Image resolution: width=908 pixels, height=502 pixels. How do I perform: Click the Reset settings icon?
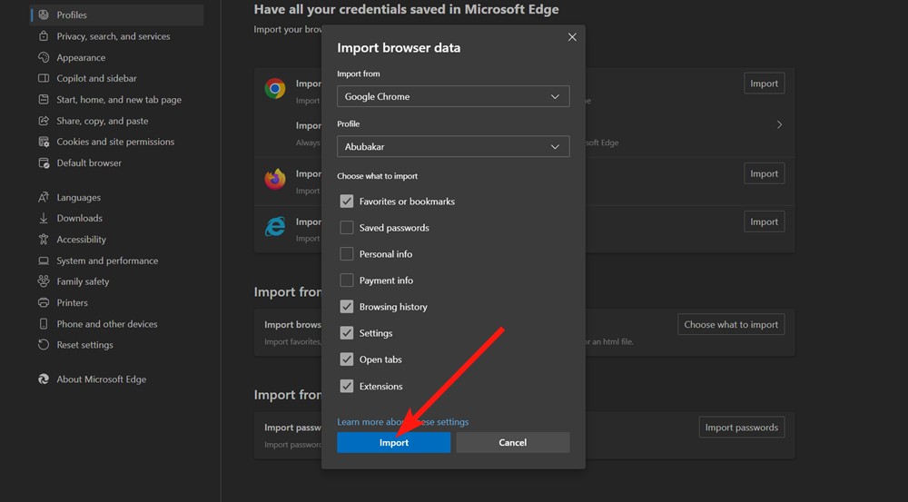[x=44, y=345]
